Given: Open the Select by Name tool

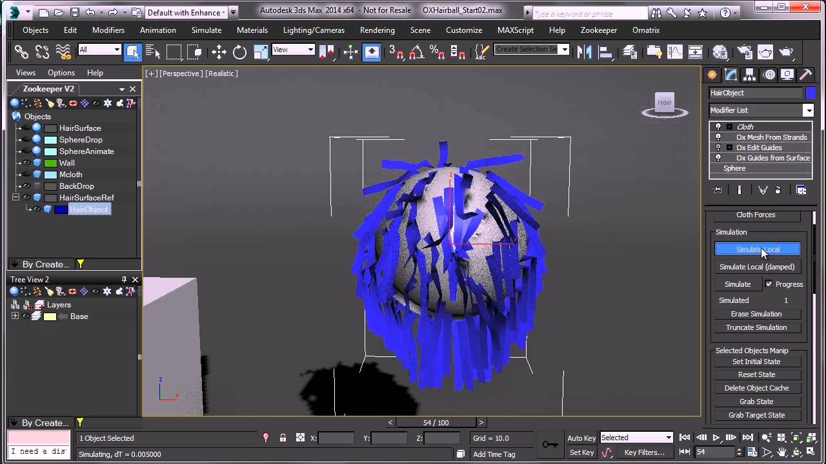Looking at the screenshot, I should (153, 52).
